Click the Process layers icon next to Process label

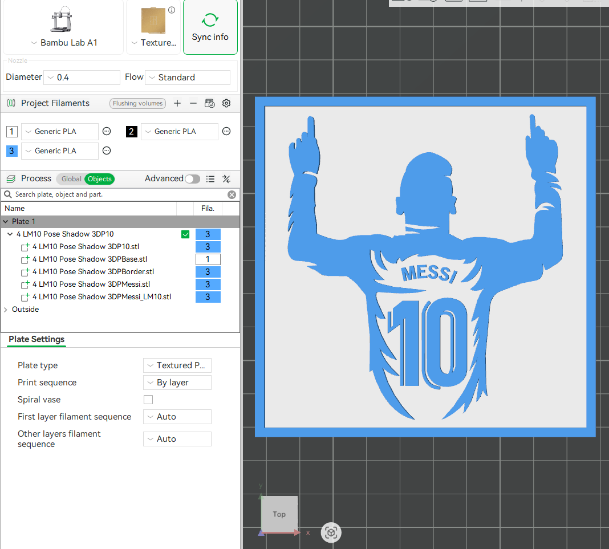[11, 178]
